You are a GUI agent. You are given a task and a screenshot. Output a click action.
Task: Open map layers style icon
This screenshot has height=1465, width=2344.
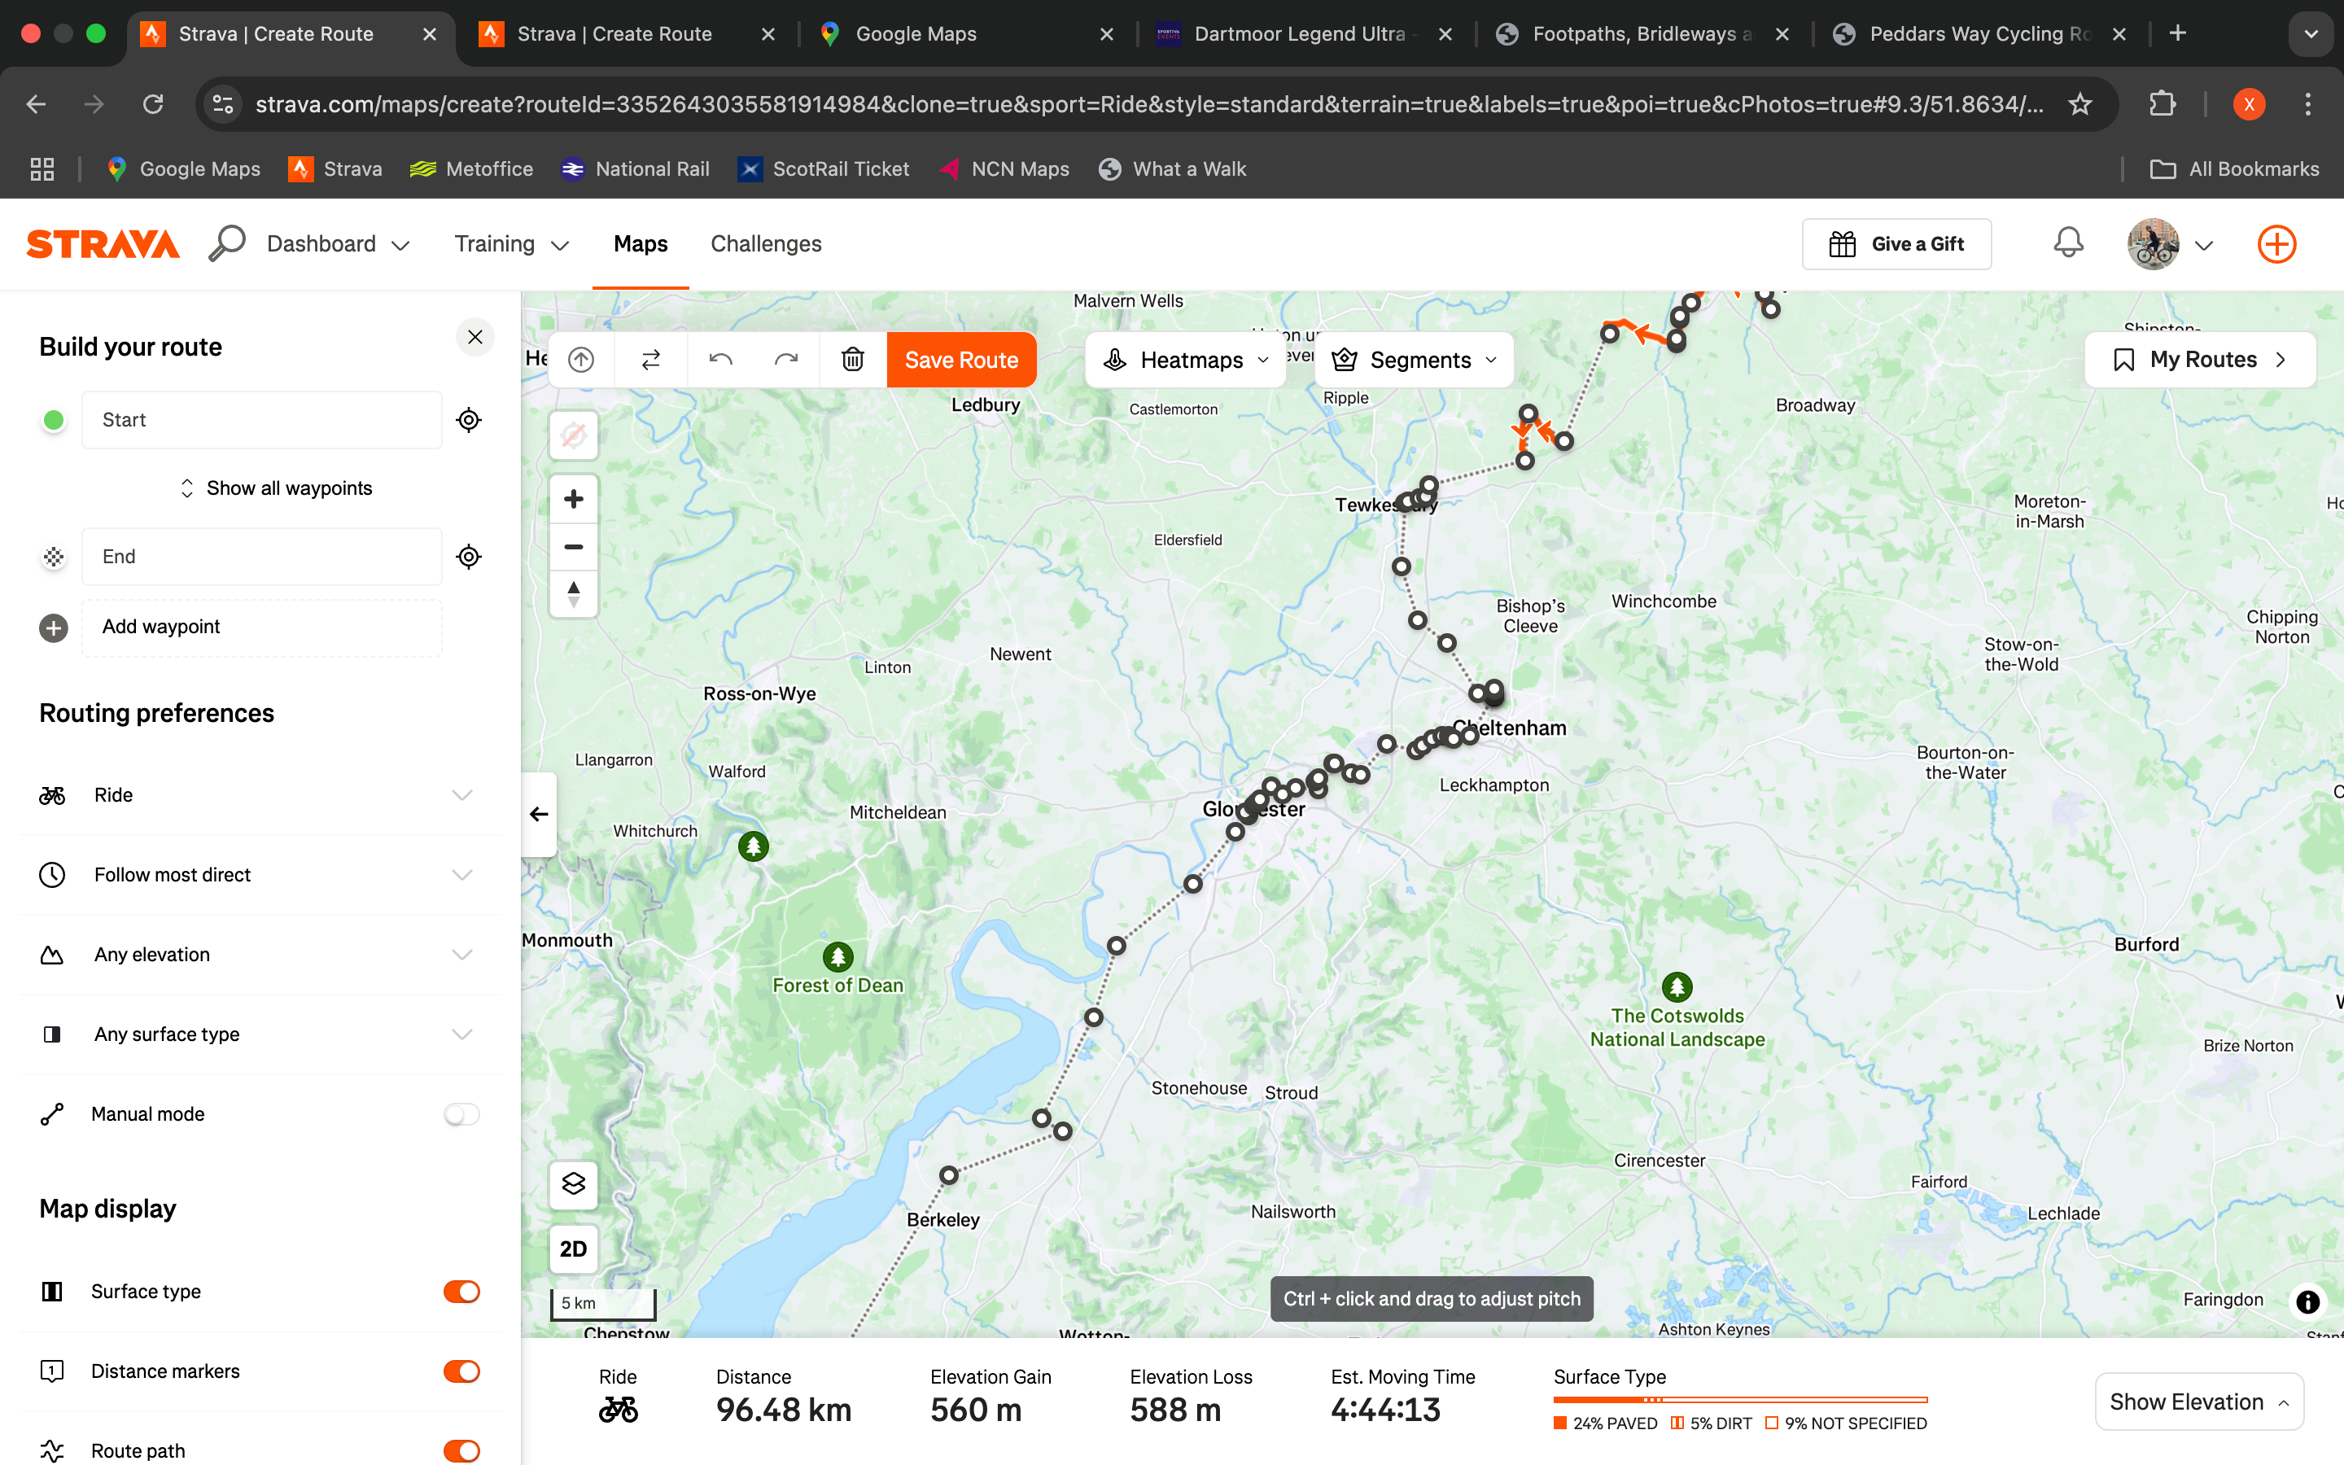click(574, 1184)
